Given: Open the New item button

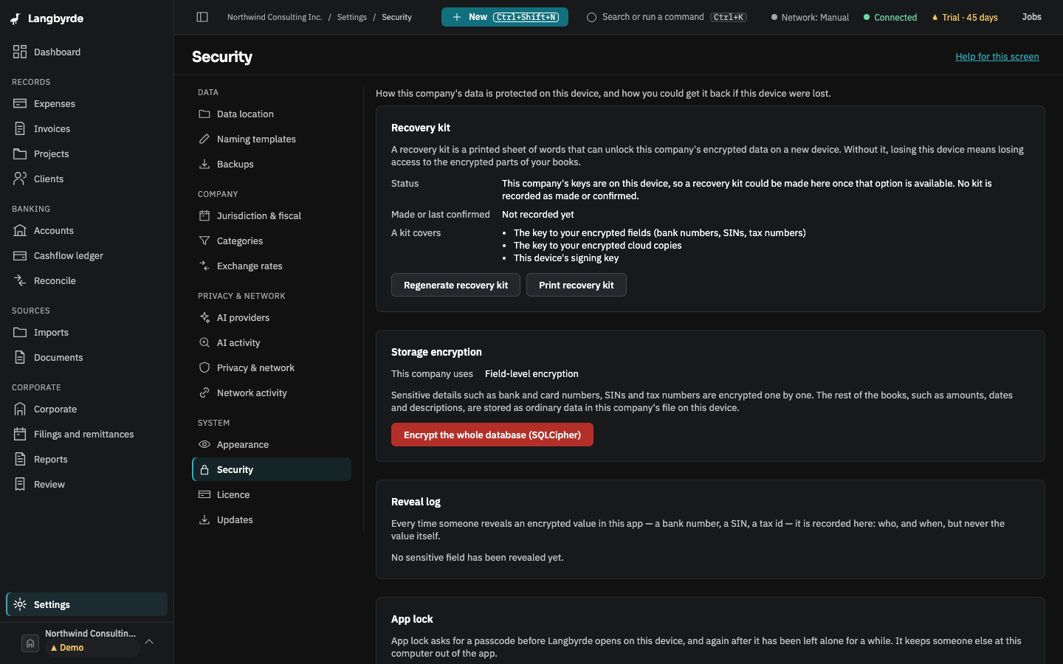Looking at the screenshot, I should coord(505,17).
